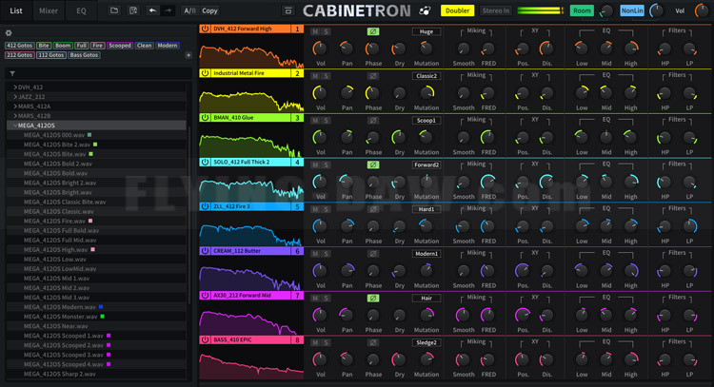Click the window view icon beside CABINETRON
The width and height of the screenshot is (714, 387).
tap(288, 10)
